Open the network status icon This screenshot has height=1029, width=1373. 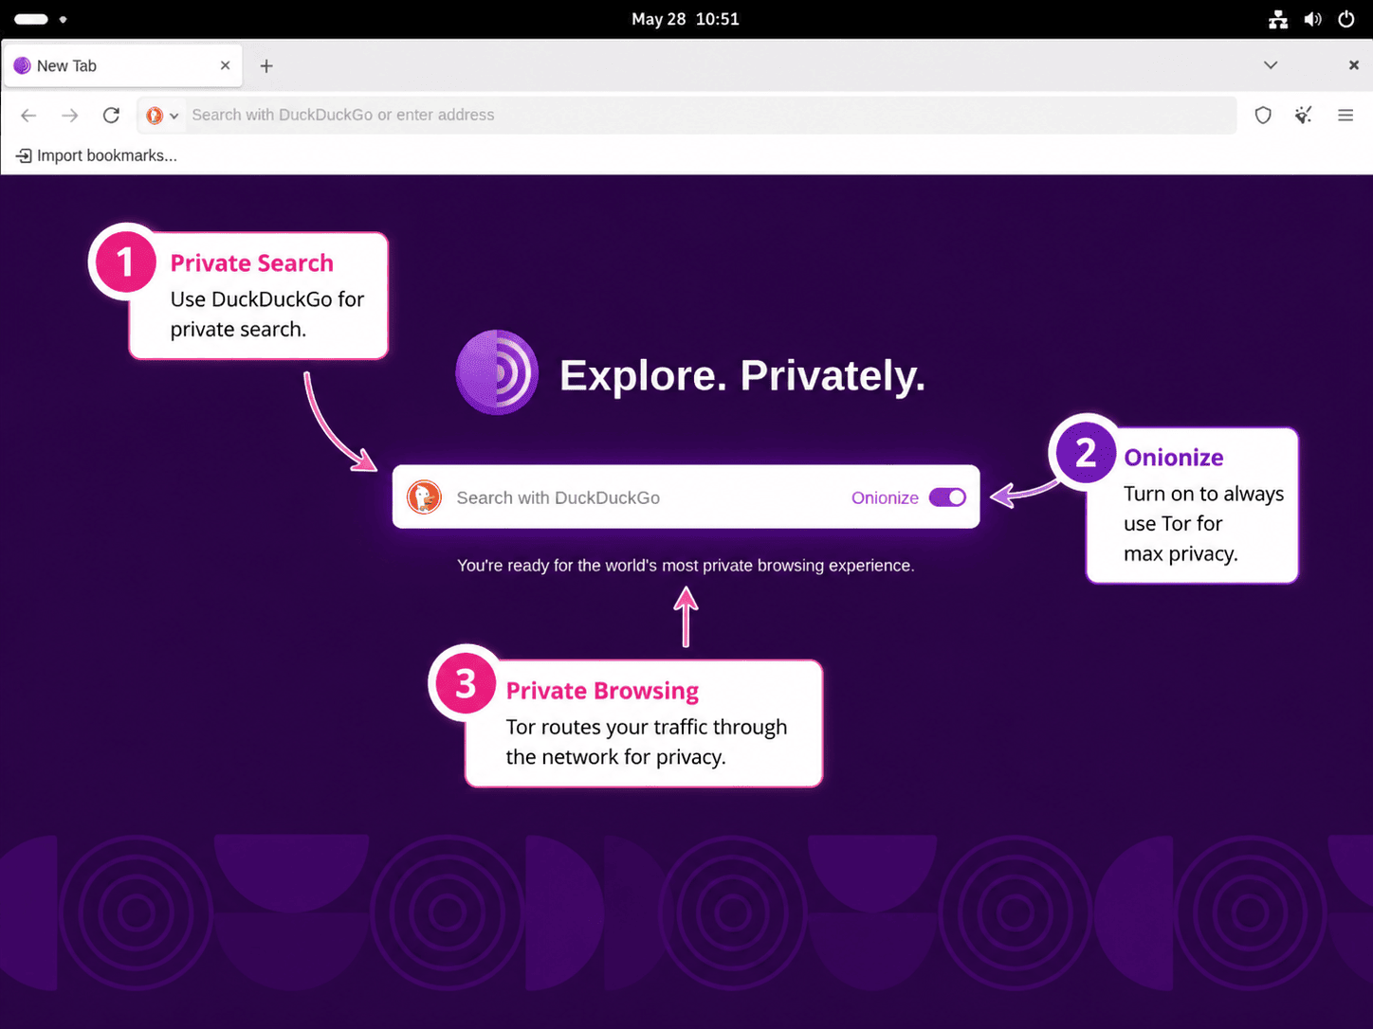coord(1278,19)
